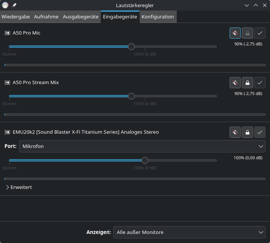Screen dimensions: 270x243
Task: Mute the A50 Pro Mic input
Action: tap(235, 33)
